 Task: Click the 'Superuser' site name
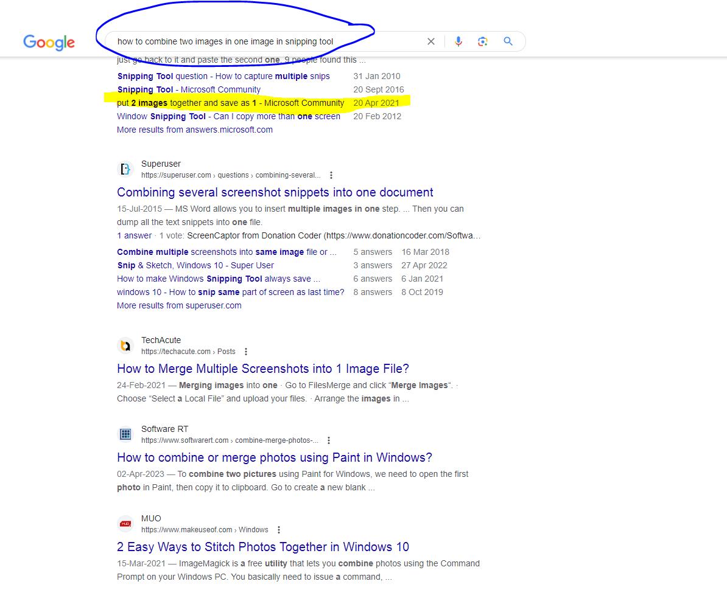tap(161, 164)
